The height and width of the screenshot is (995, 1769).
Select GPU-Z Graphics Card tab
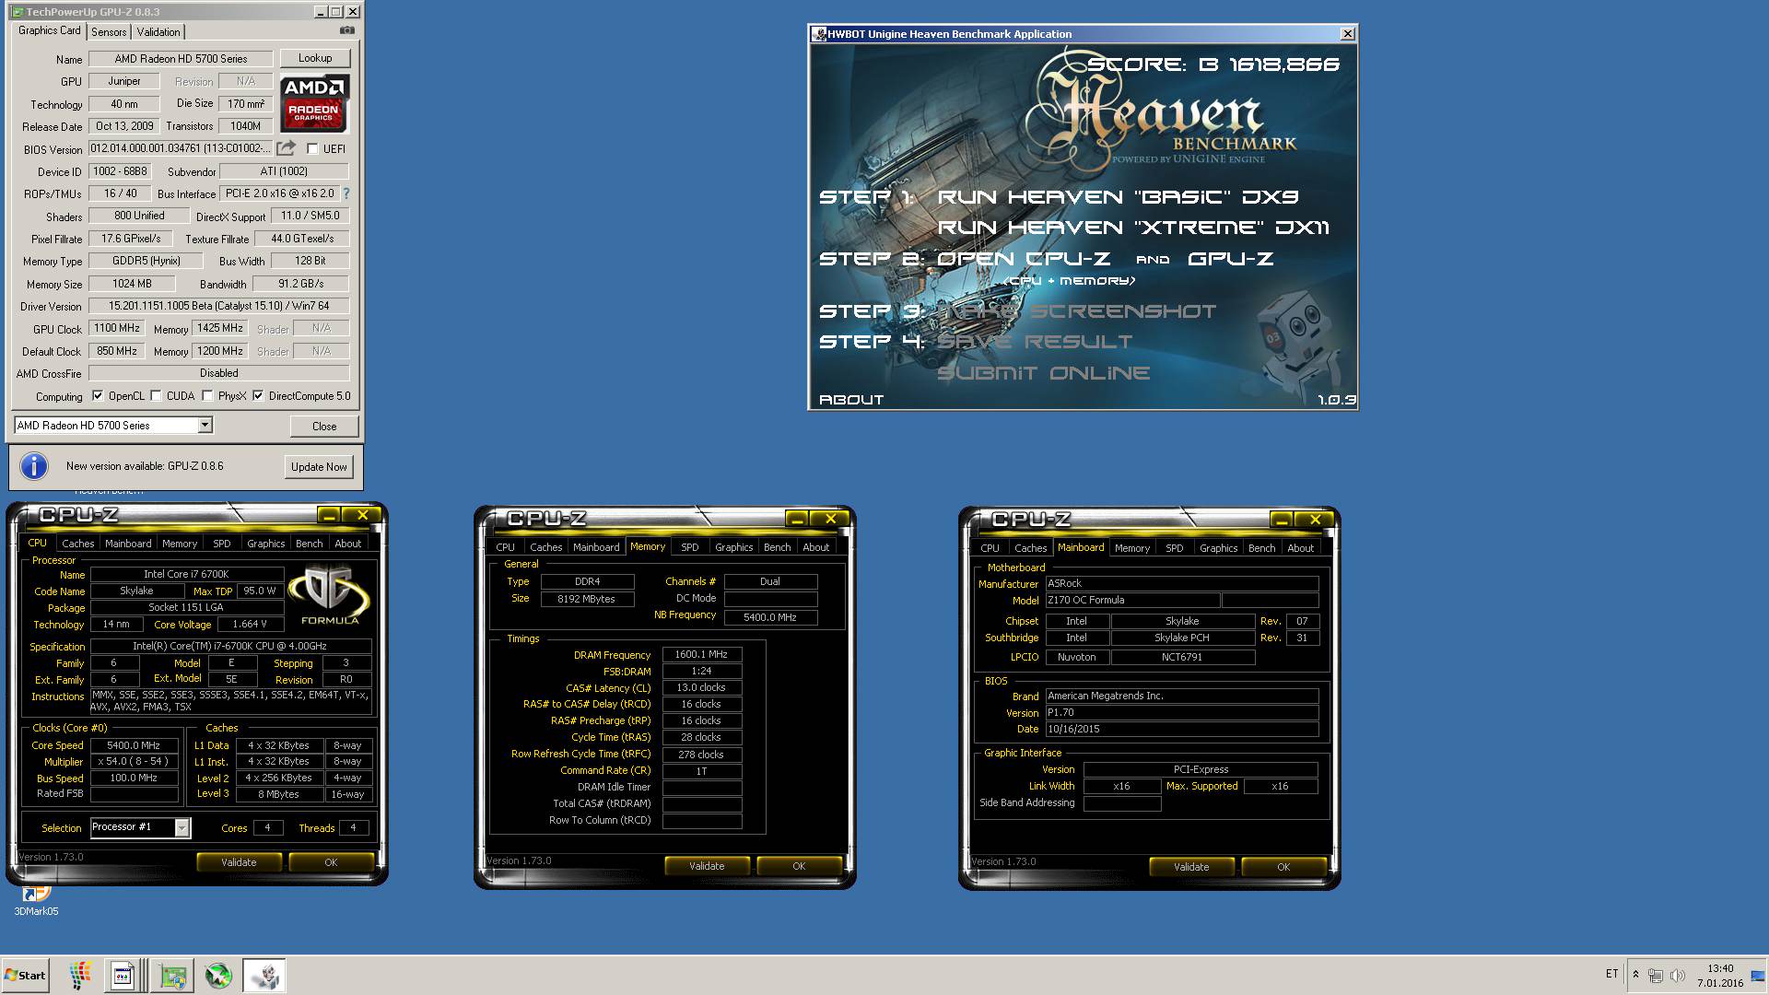(x=50, y=30)
